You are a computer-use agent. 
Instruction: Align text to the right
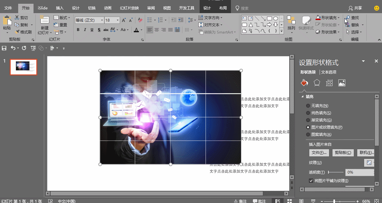pos(164,30)
